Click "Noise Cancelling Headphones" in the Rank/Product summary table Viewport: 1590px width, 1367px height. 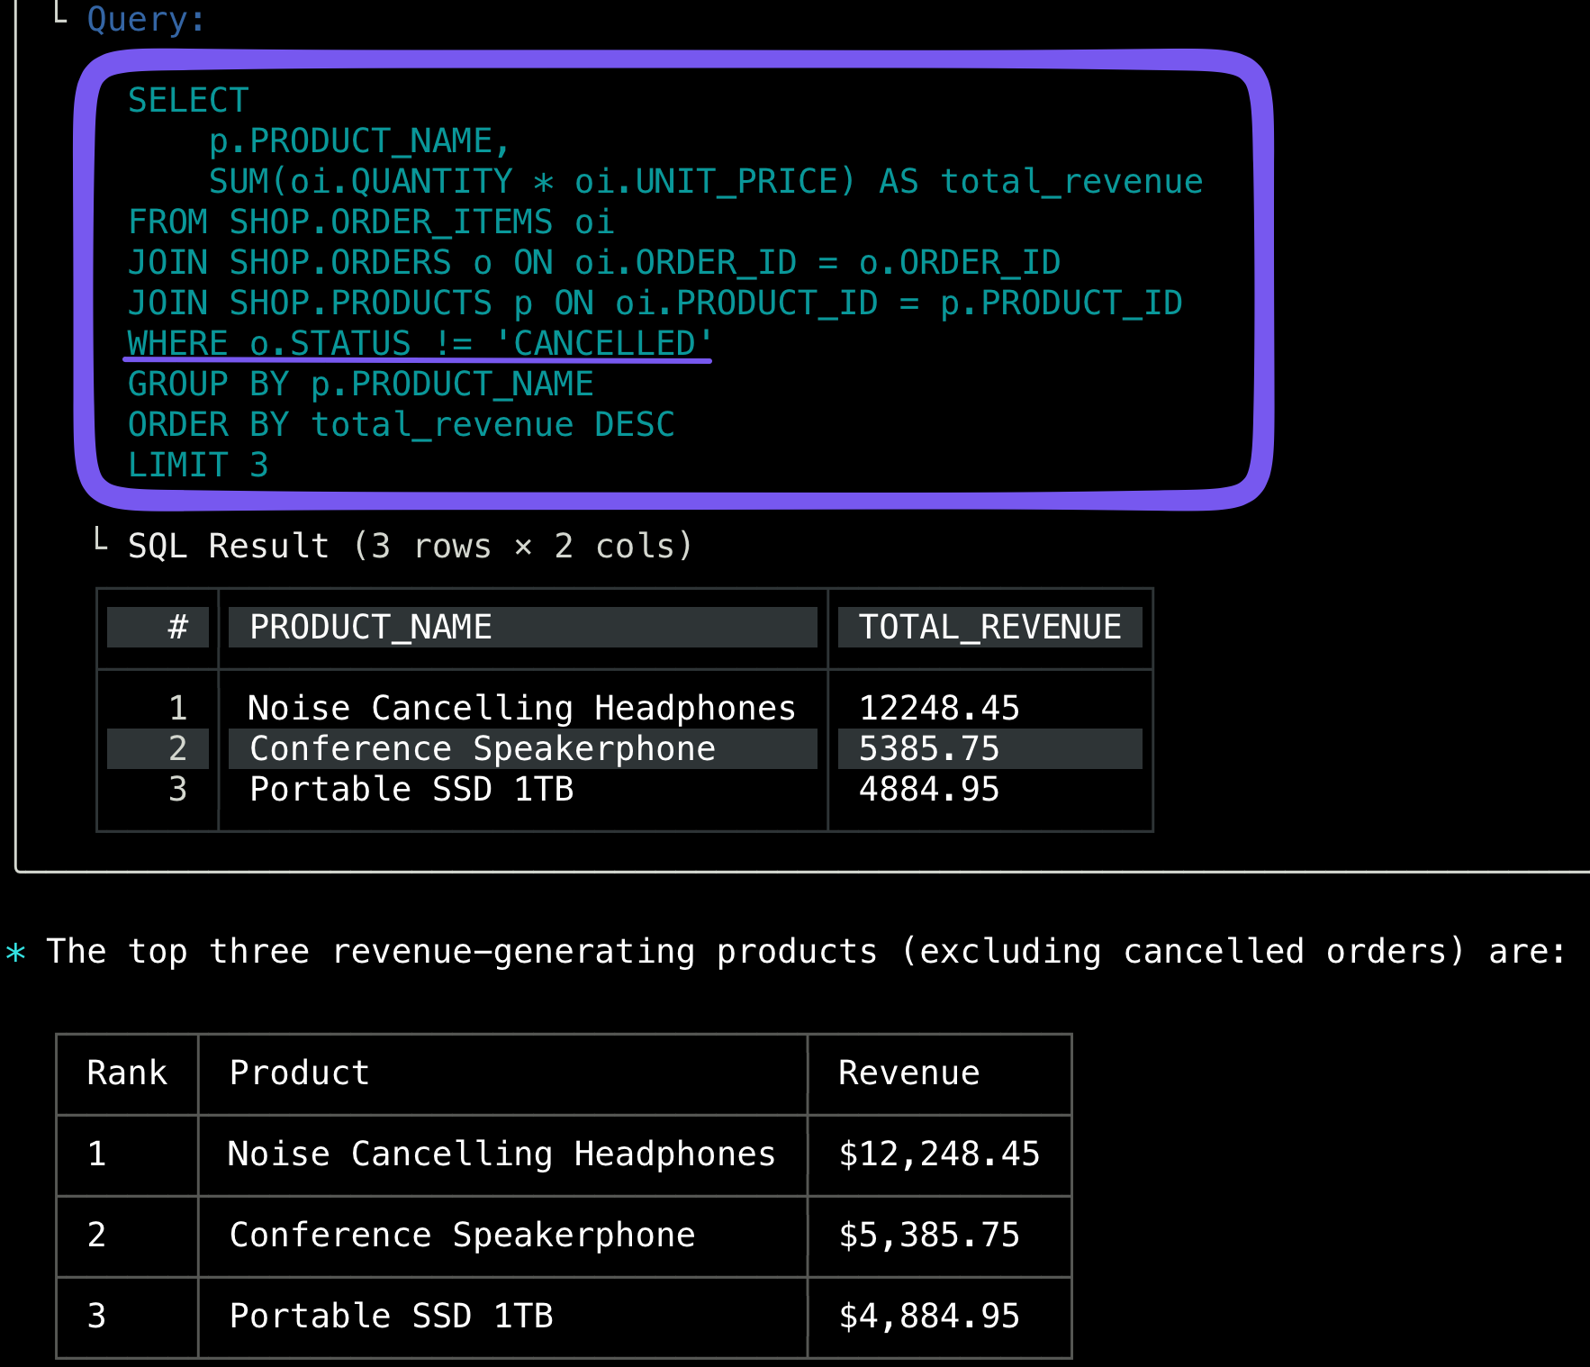tap(501, 1154)
